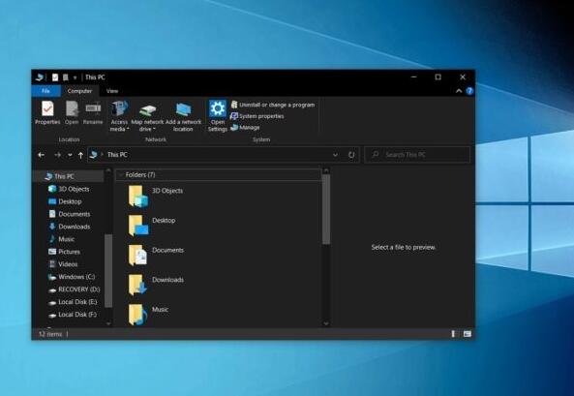Click the navigation pane scroll down arrow
This screenshot has width=574, height=396.
point(108,323)
